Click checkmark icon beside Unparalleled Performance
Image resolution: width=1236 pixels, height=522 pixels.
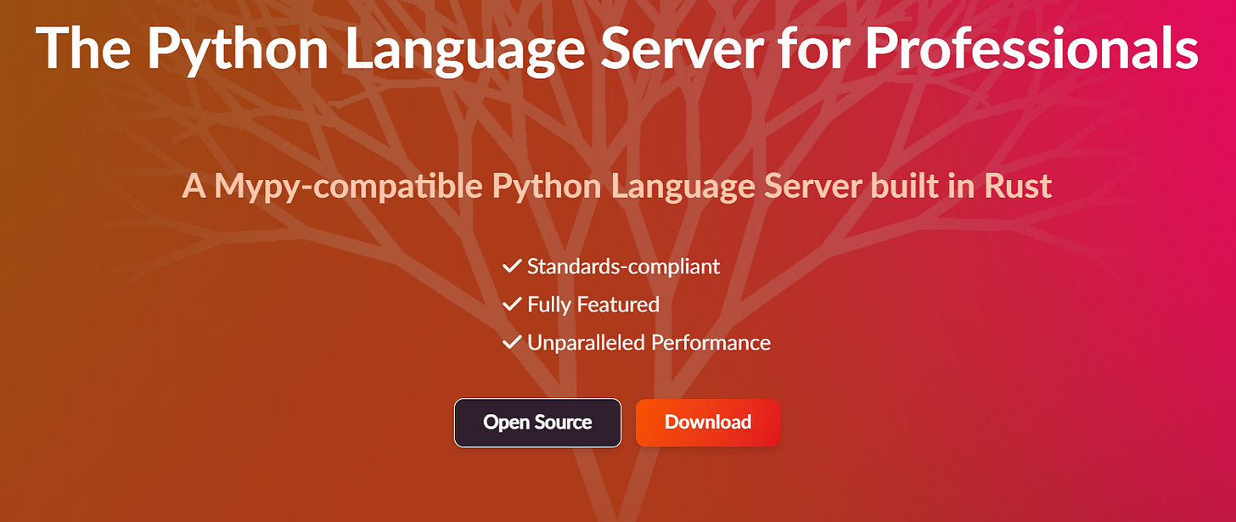pyautogui.click(x=512, y=343)
